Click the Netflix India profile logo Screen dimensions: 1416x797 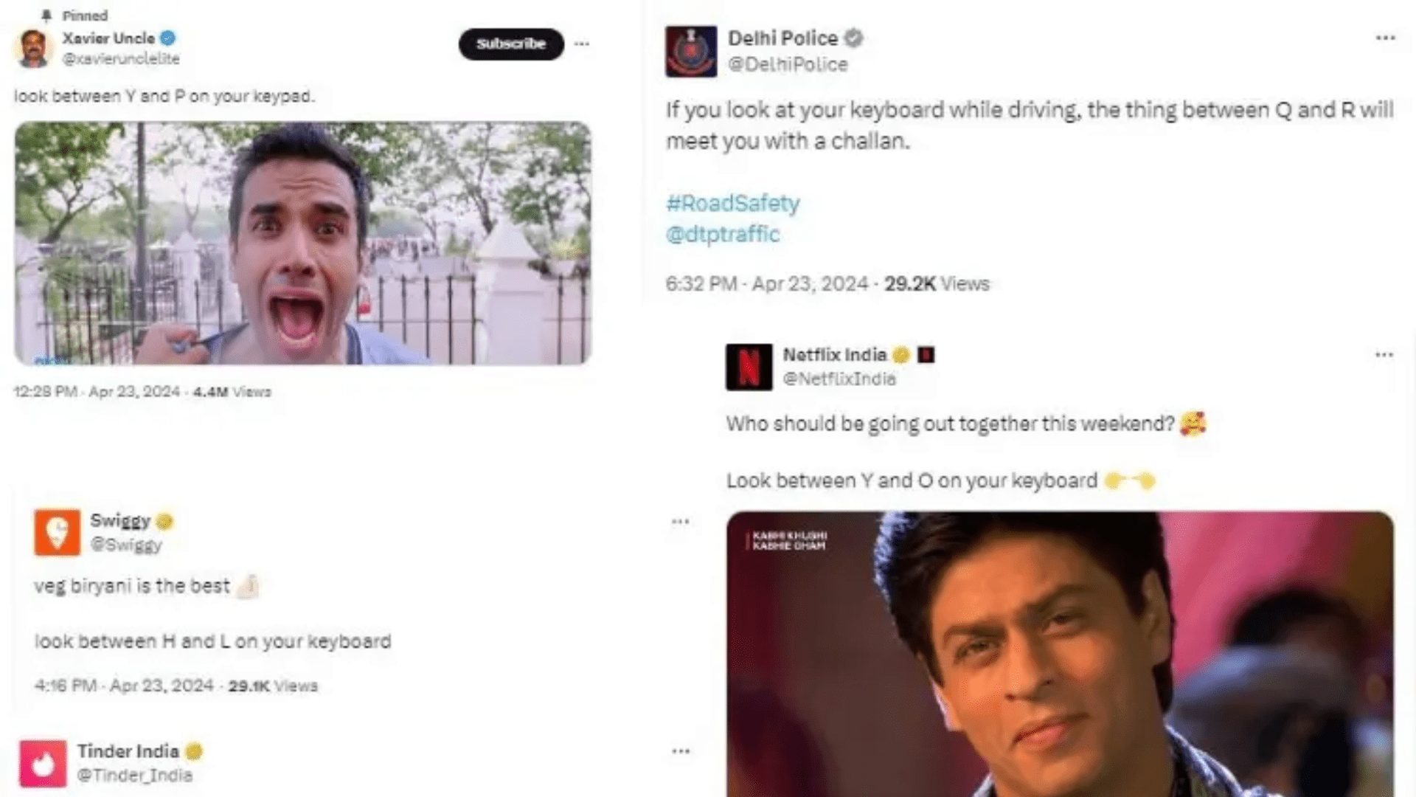pyautogui.click(x=749, y=367)
